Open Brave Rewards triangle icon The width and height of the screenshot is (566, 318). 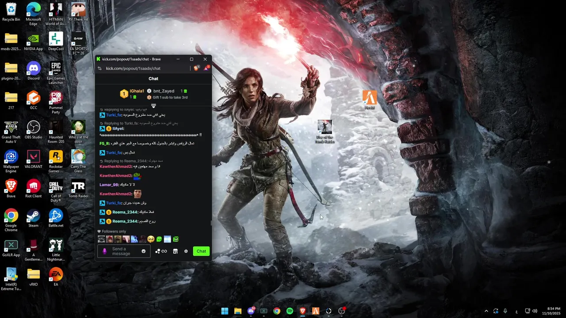pyautogui.click(x=207, y=68)
